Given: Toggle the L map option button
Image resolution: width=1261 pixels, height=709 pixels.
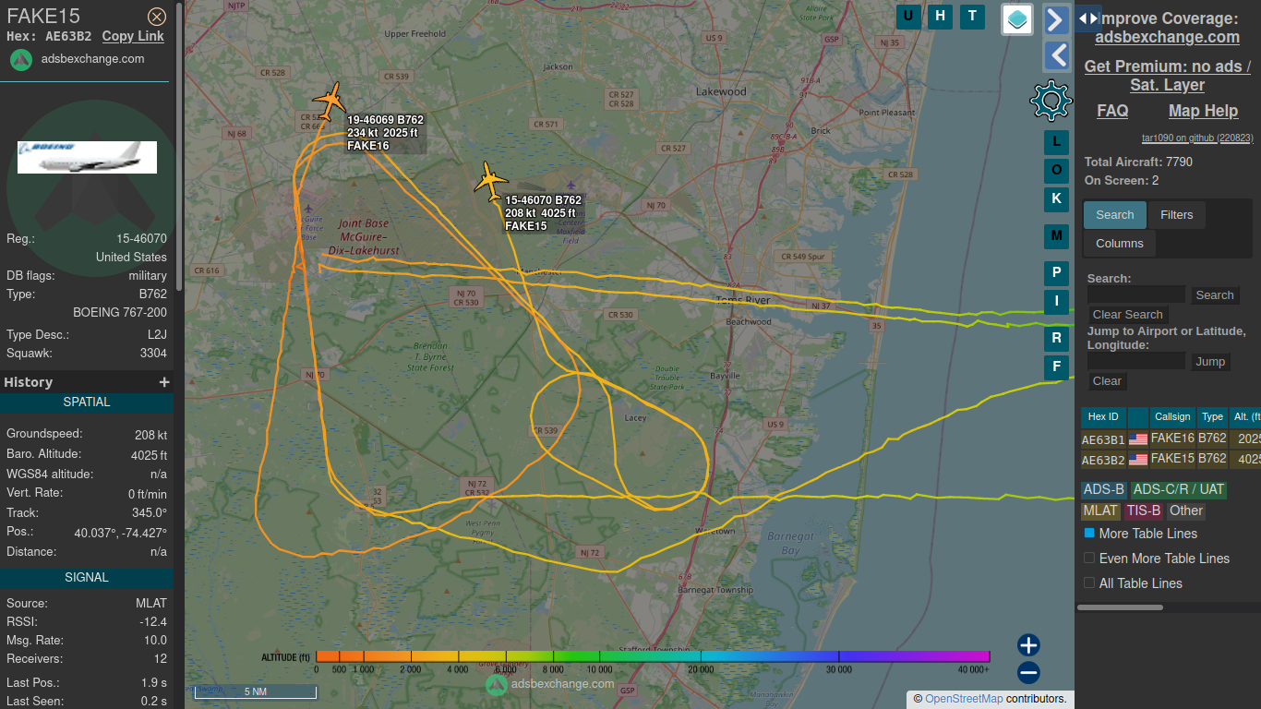Looking at the screenshot, I should (1056, 142).
